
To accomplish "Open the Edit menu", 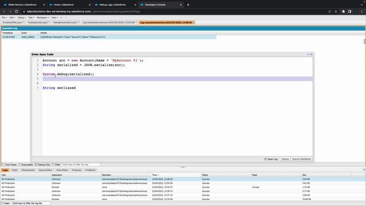I will click(12, 18).
